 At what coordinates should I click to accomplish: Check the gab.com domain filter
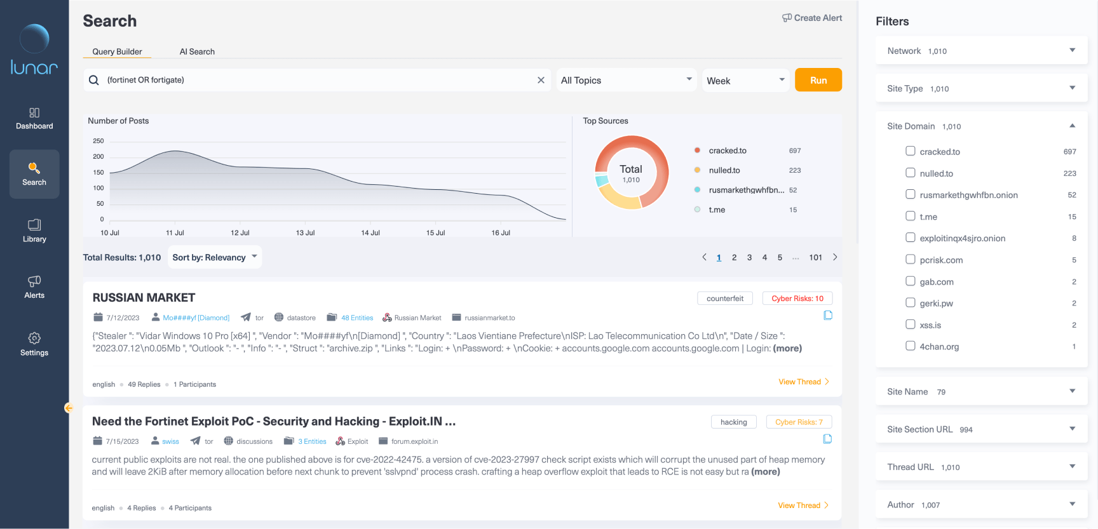click(x=911, y=281)
